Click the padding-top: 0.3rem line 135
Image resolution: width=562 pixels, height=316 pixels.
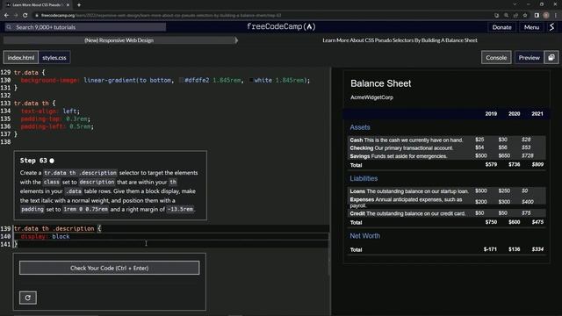click(x=55, y=118)
